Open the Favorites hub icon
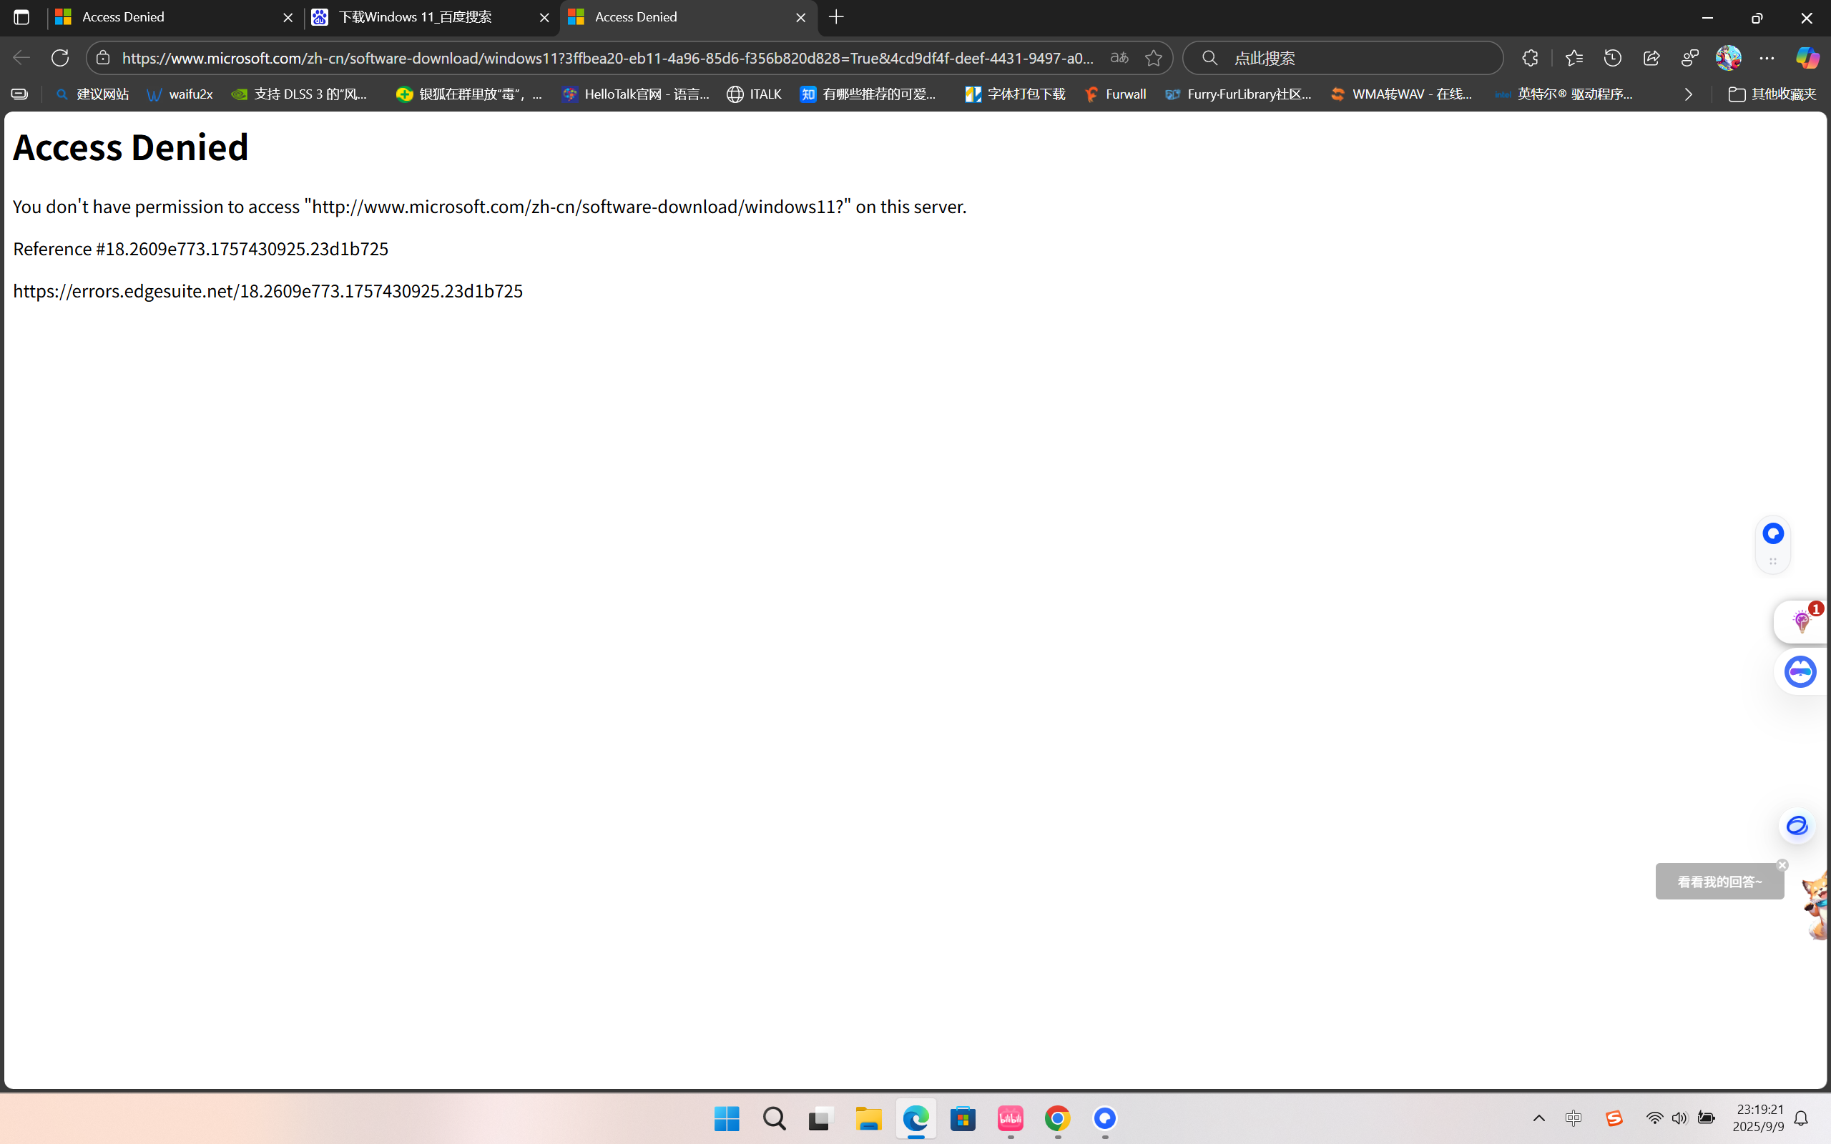 tap(1574, 57)
